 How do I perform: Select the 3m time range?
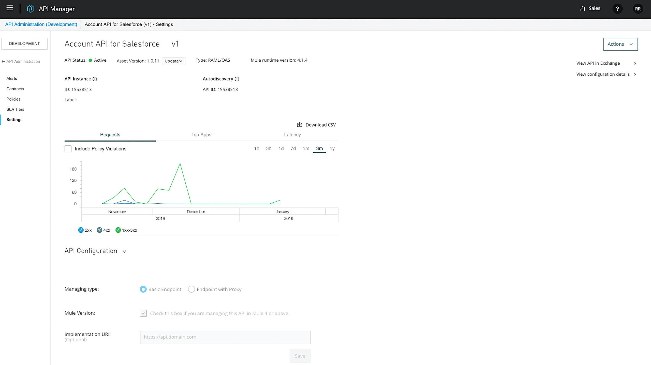point(319,148)
